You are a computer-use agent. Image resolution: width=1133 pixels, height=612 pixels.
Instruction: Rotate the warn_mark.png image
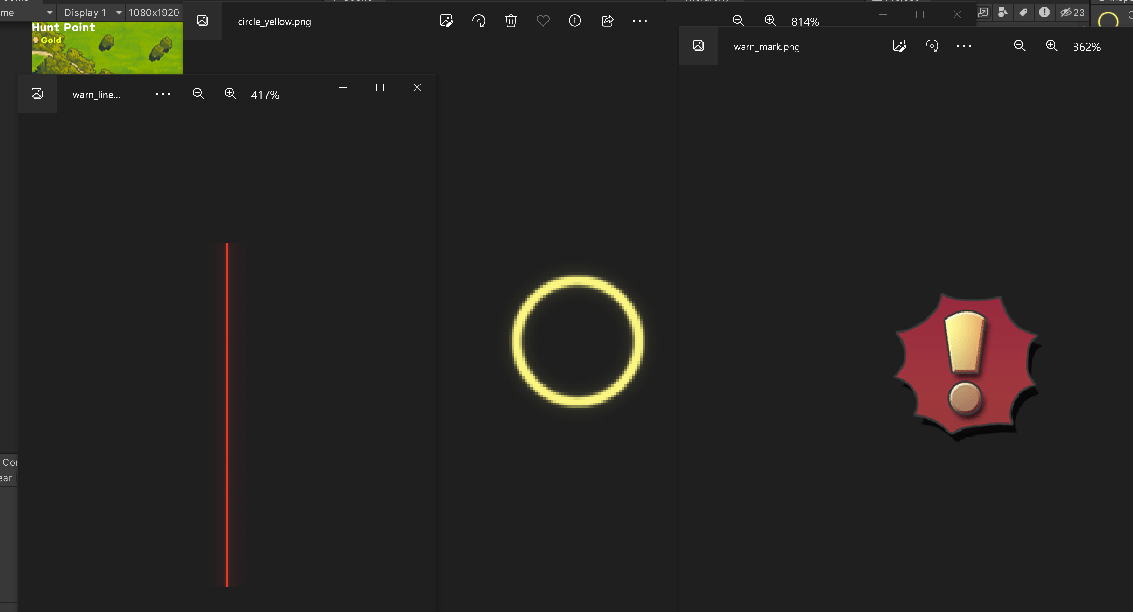pyautogui.click(x=932, y=46)
